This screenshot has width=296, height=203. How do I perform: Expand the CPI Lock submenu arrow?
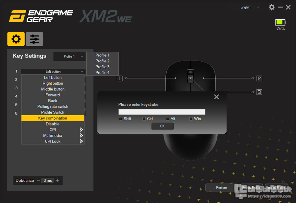[x=81, y=141]
